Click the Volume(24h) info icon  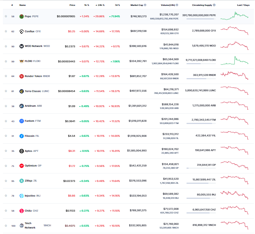point(177,5)
